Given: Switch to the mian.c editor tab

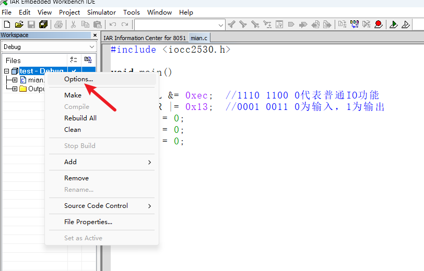Looking at the screenshot, I should 199,38.
